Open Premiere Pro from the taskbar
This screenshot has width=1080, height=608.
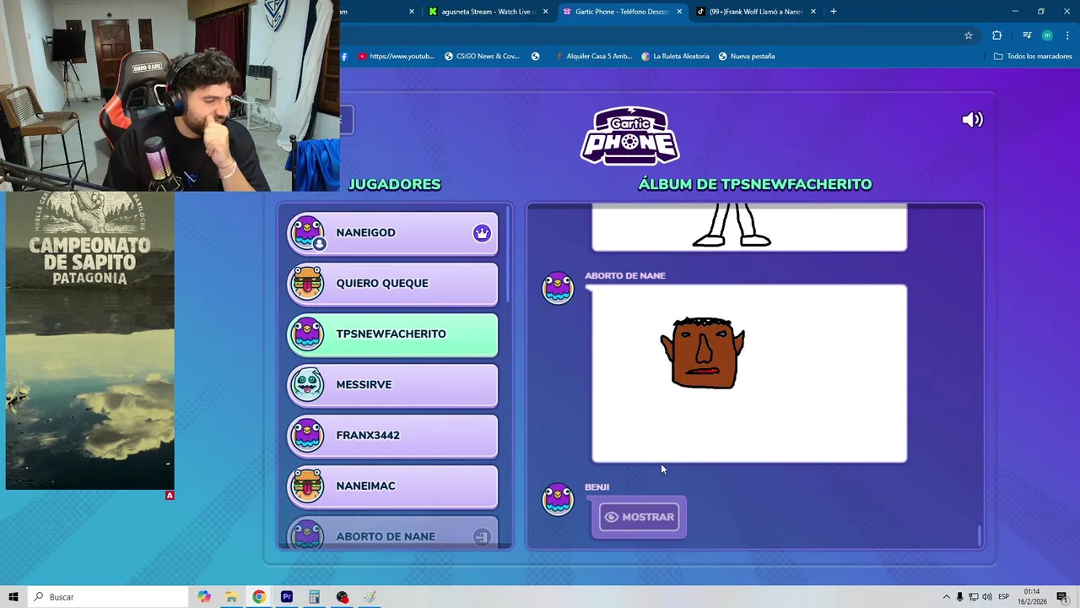[287, 597]
